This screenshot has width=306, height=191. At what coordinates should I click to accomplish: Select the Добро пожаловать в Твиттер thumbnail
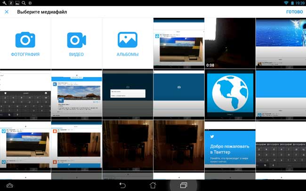230,146
